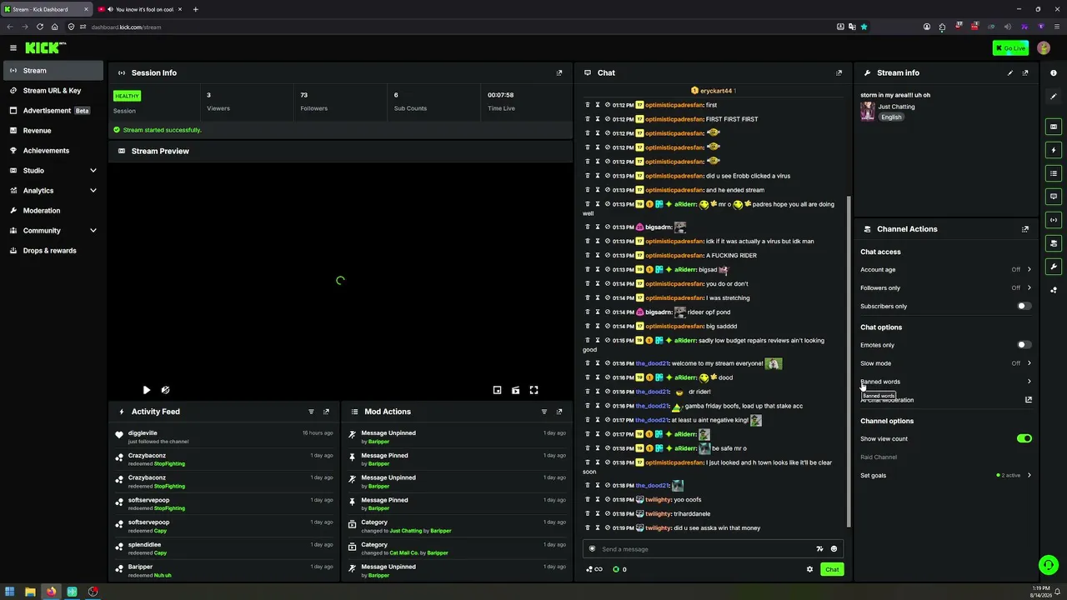The width and height of the screenshot is (1067, 600).
Task: Open Followers only options
Action: click(946, 288)
